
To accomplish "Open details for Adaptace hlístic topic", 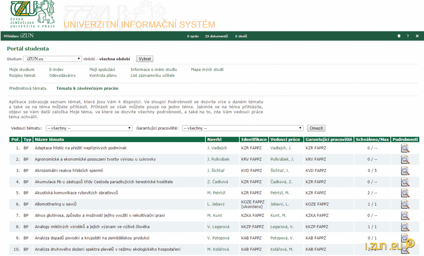I will coord(405,148).
